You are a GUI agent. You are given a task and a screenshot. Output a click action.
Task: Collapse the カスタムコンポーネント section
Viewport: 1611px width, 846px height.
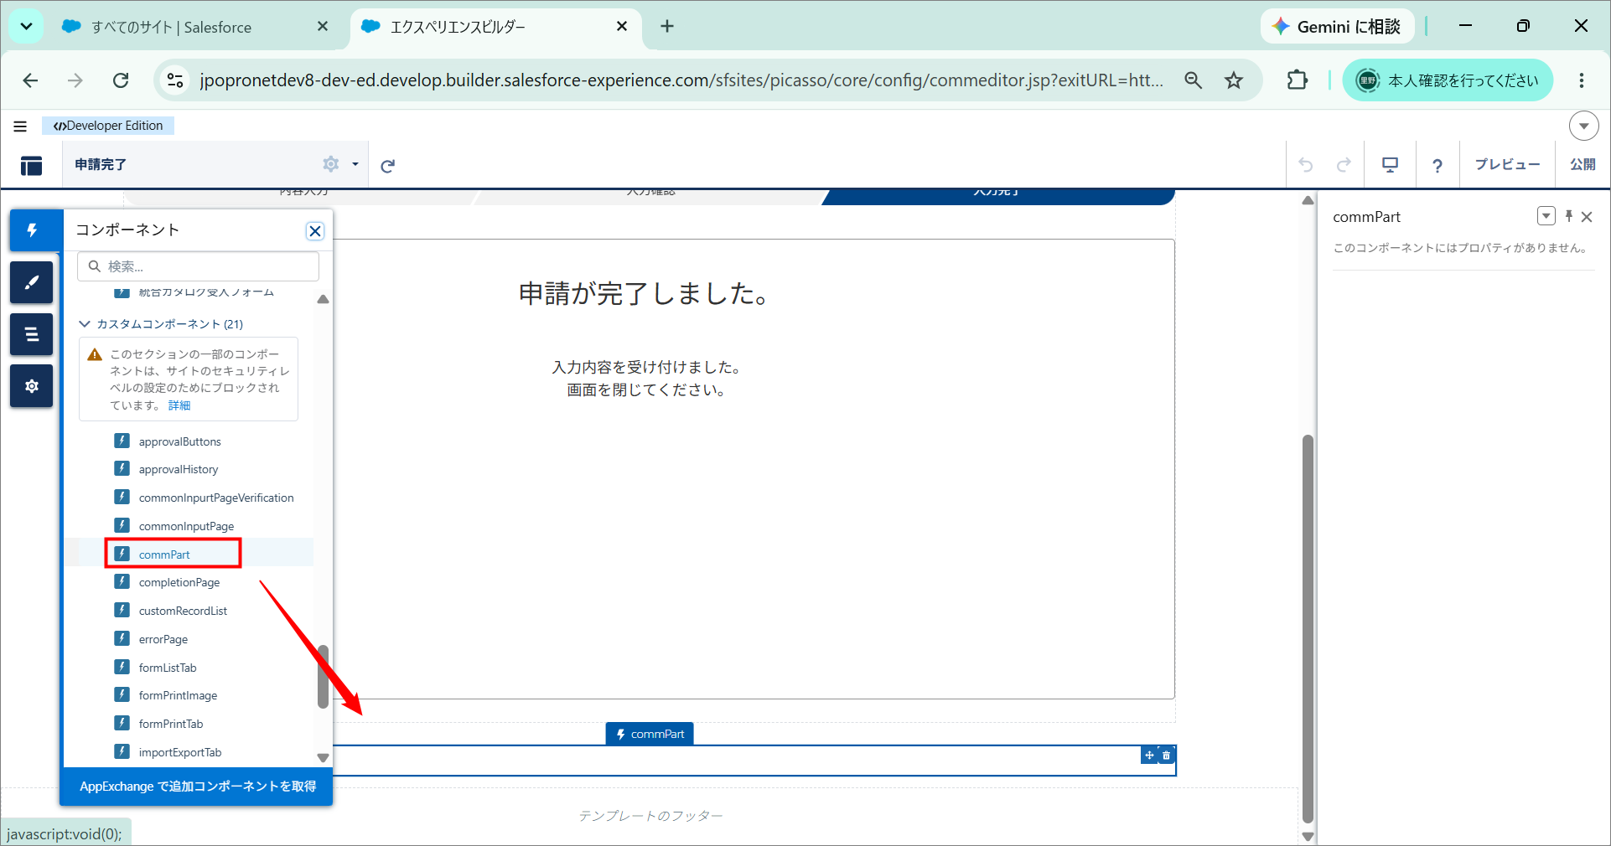[x=85, y=323]
